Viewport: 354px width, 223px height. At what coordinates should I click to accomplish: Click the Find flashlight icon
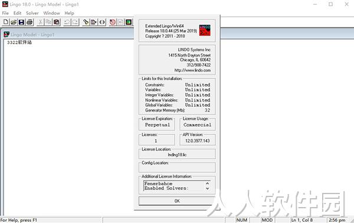click(86, 22)
